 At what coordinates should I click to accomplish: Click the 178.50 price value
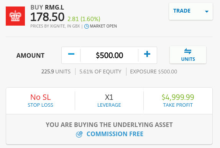(47, 17)
